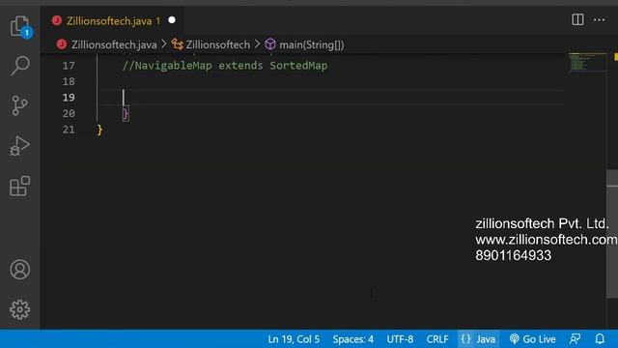Open the Source Control view
Viewport: 618px width, 348px height.
pyautogui.click(x=19, y=105)
